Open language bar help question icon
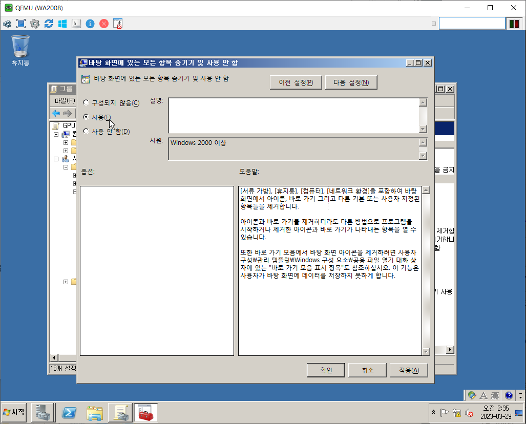This screenshot has height=424, width=526. coord(509,395)
